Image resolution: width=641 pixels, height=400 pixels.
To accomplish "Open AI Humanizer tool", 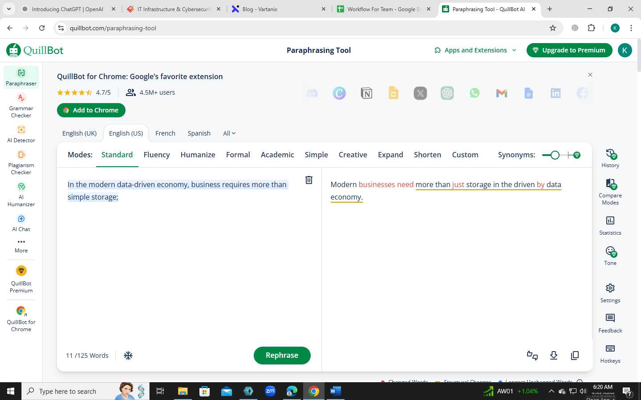I will click(x=21, y=195).
